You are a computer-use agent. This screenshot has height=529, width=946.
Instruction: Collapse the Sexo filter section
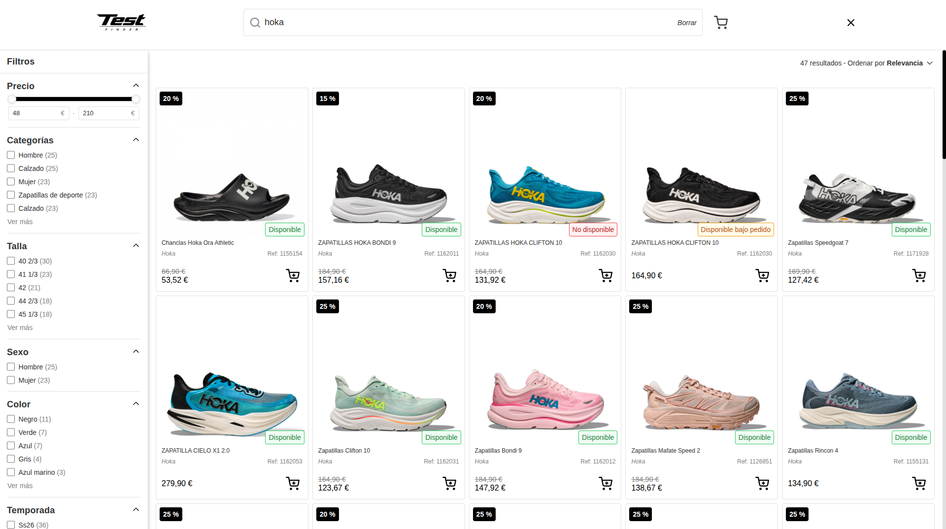pos(136,352)
